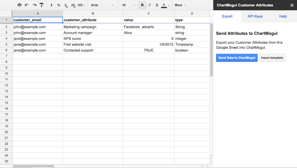Open the Arial font dropdown
The image size is (297, 168).
pos(102,5)
